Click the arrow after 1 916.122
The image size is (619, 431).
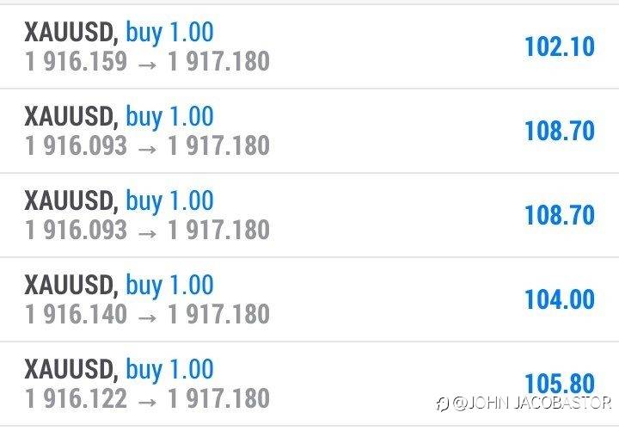click(x=147, y=399)
